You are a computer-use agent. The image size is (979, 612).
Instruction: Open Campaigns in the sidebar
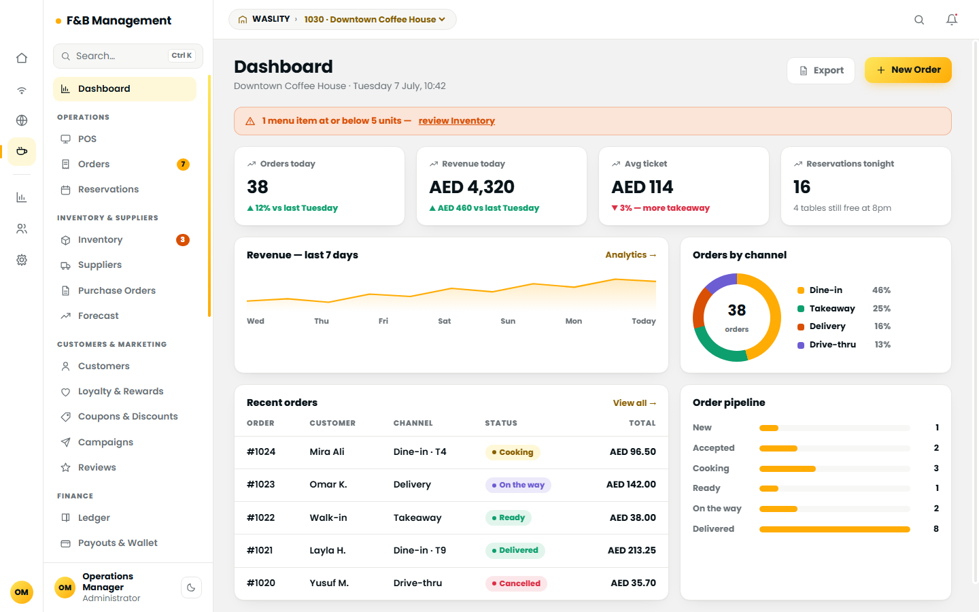pos(125,442)
